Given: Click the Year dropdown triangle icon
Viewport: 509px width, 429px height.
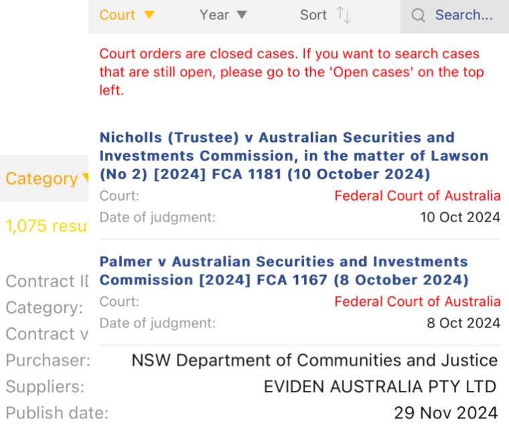Looking at the screenshot, I should tap(242, 15).
